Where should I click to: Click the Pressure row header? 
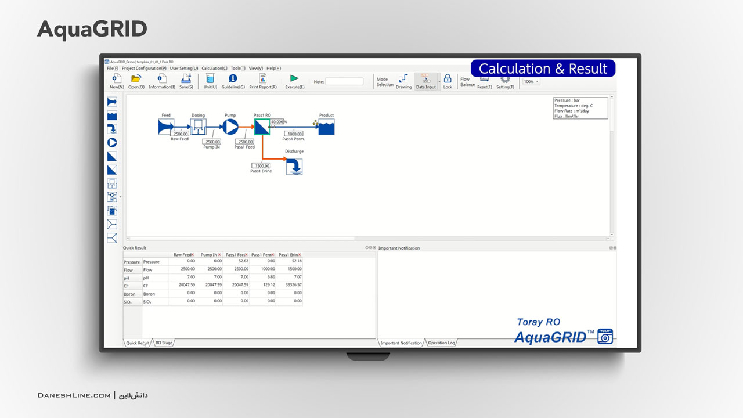pos(132,262)
